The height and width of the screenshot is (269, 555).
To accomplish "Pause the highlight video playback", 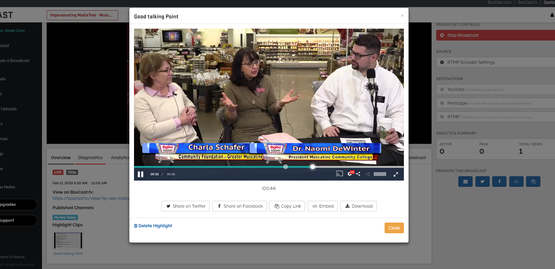I will (x=141, y=174).
